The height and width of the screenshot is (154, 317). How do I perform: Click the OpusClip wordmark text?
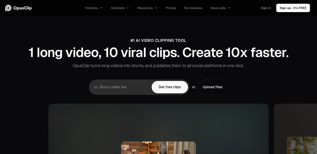click(22, 8)
